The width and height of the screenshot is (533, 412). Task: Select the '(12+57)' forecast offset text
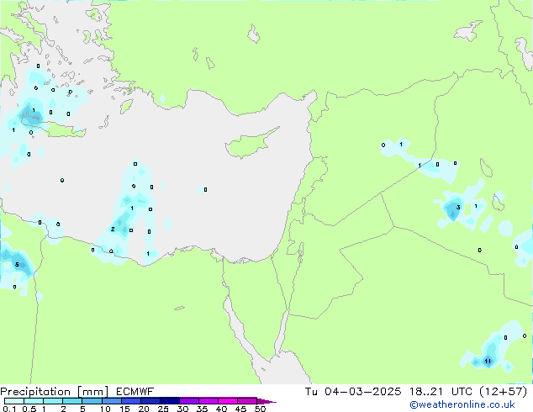coord(504,392)
